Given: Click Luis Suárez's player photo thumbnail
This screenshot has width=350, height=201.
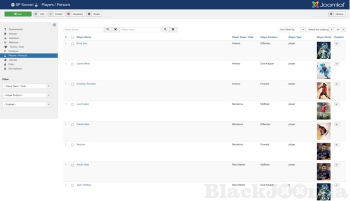Looking at the screenshot, I should coord(323,110).
